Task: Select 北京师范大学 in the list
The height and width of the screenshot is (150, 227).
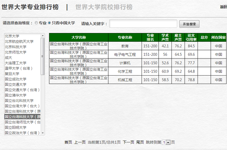Action: pos(16,52)
